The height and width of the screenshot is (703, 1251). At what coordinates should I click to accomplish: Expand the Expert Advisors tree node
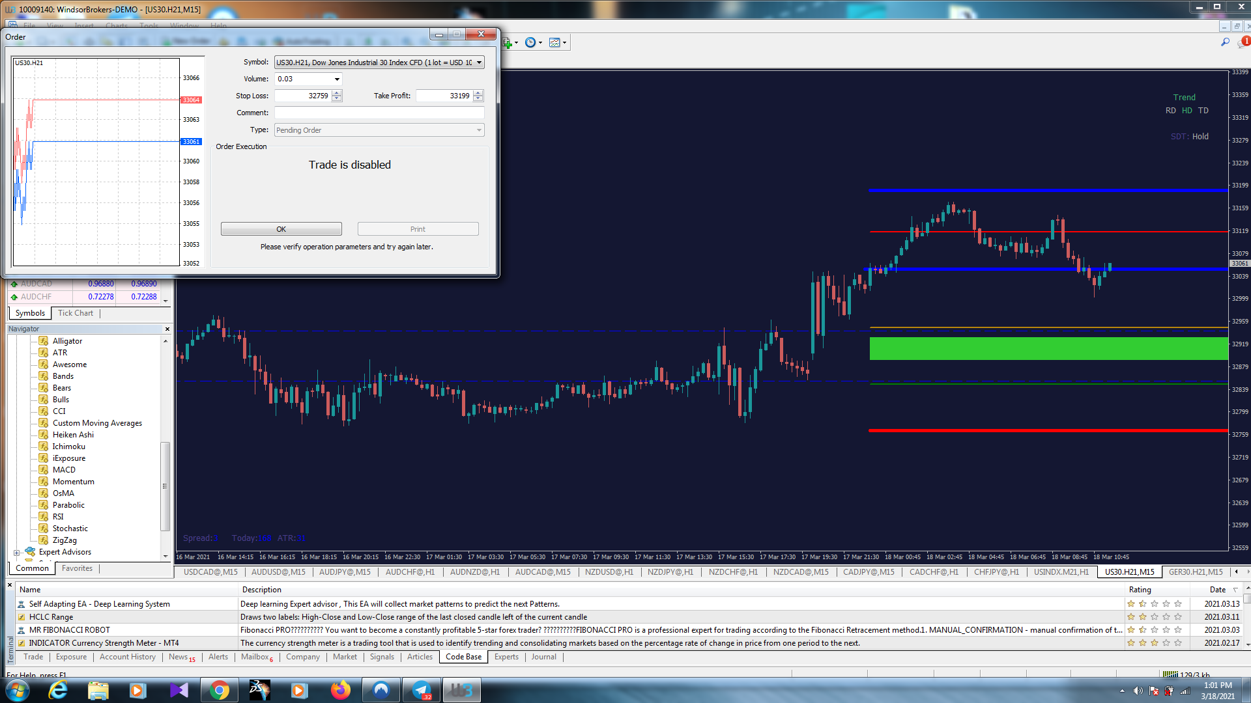[16, 553]
